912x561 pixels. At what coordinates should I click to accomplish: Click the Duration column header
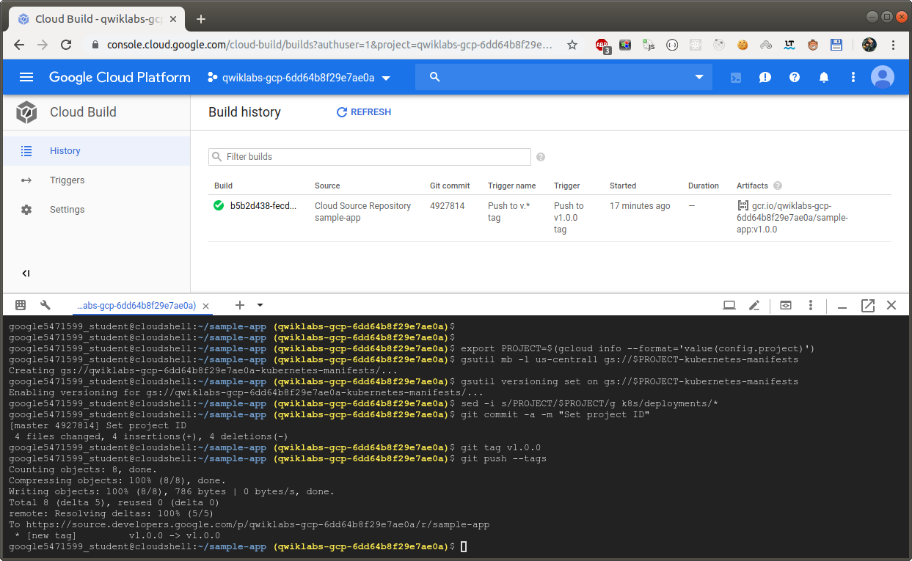pos(704,186)
